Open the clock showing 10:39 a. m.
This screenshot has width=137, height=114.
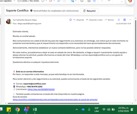pos(123,109)
